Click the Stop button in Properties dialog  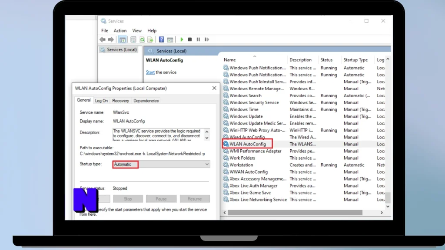tap(128, 199)
